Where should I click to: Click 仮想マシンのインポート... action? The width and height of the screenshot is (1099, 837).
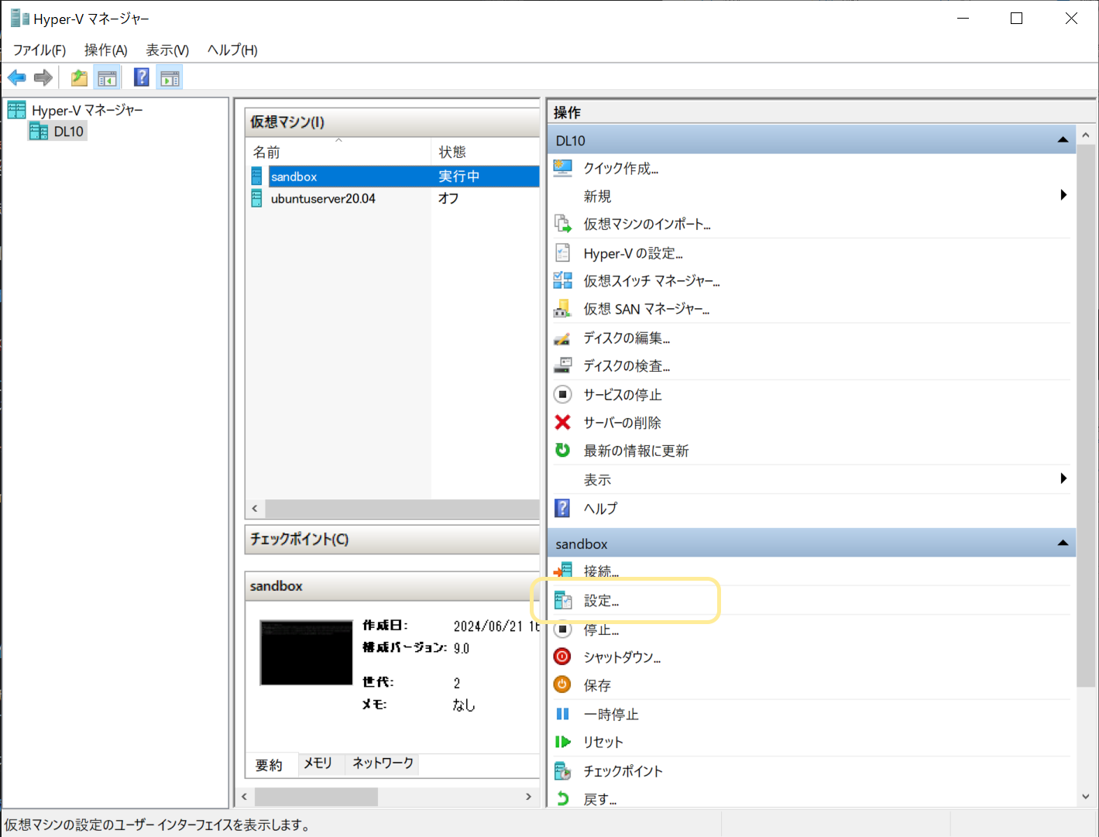[x=647, y=224]
